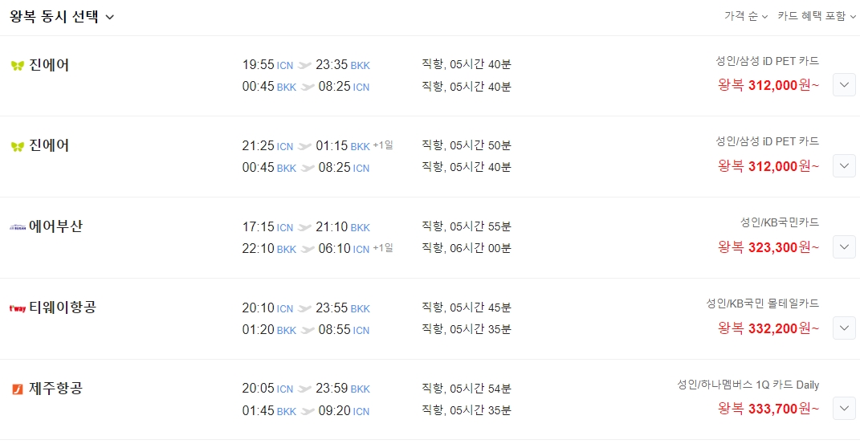The image size is (860, 444).
Task: Click the Jin Air logo on the 21:25 flight
Action: [x=18, y=146]
